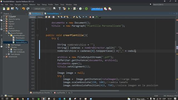Screen dimensions: 178x100
Task: Select Persona.java in the Projects tree
Action: 20,38
